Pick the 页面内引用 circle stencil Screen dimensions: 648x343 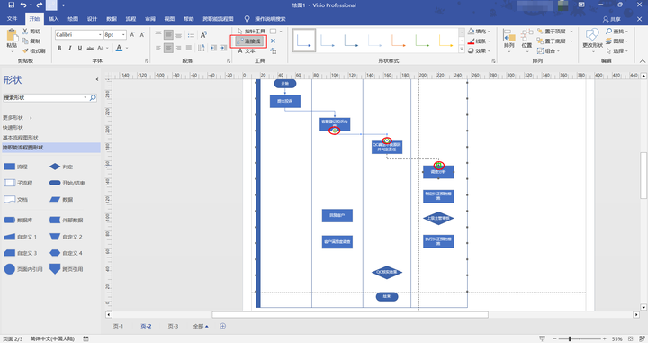23,269
